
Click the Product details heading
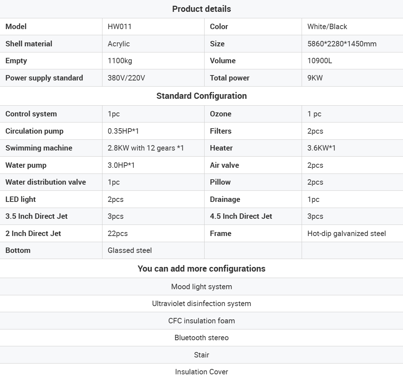point(201,9)
